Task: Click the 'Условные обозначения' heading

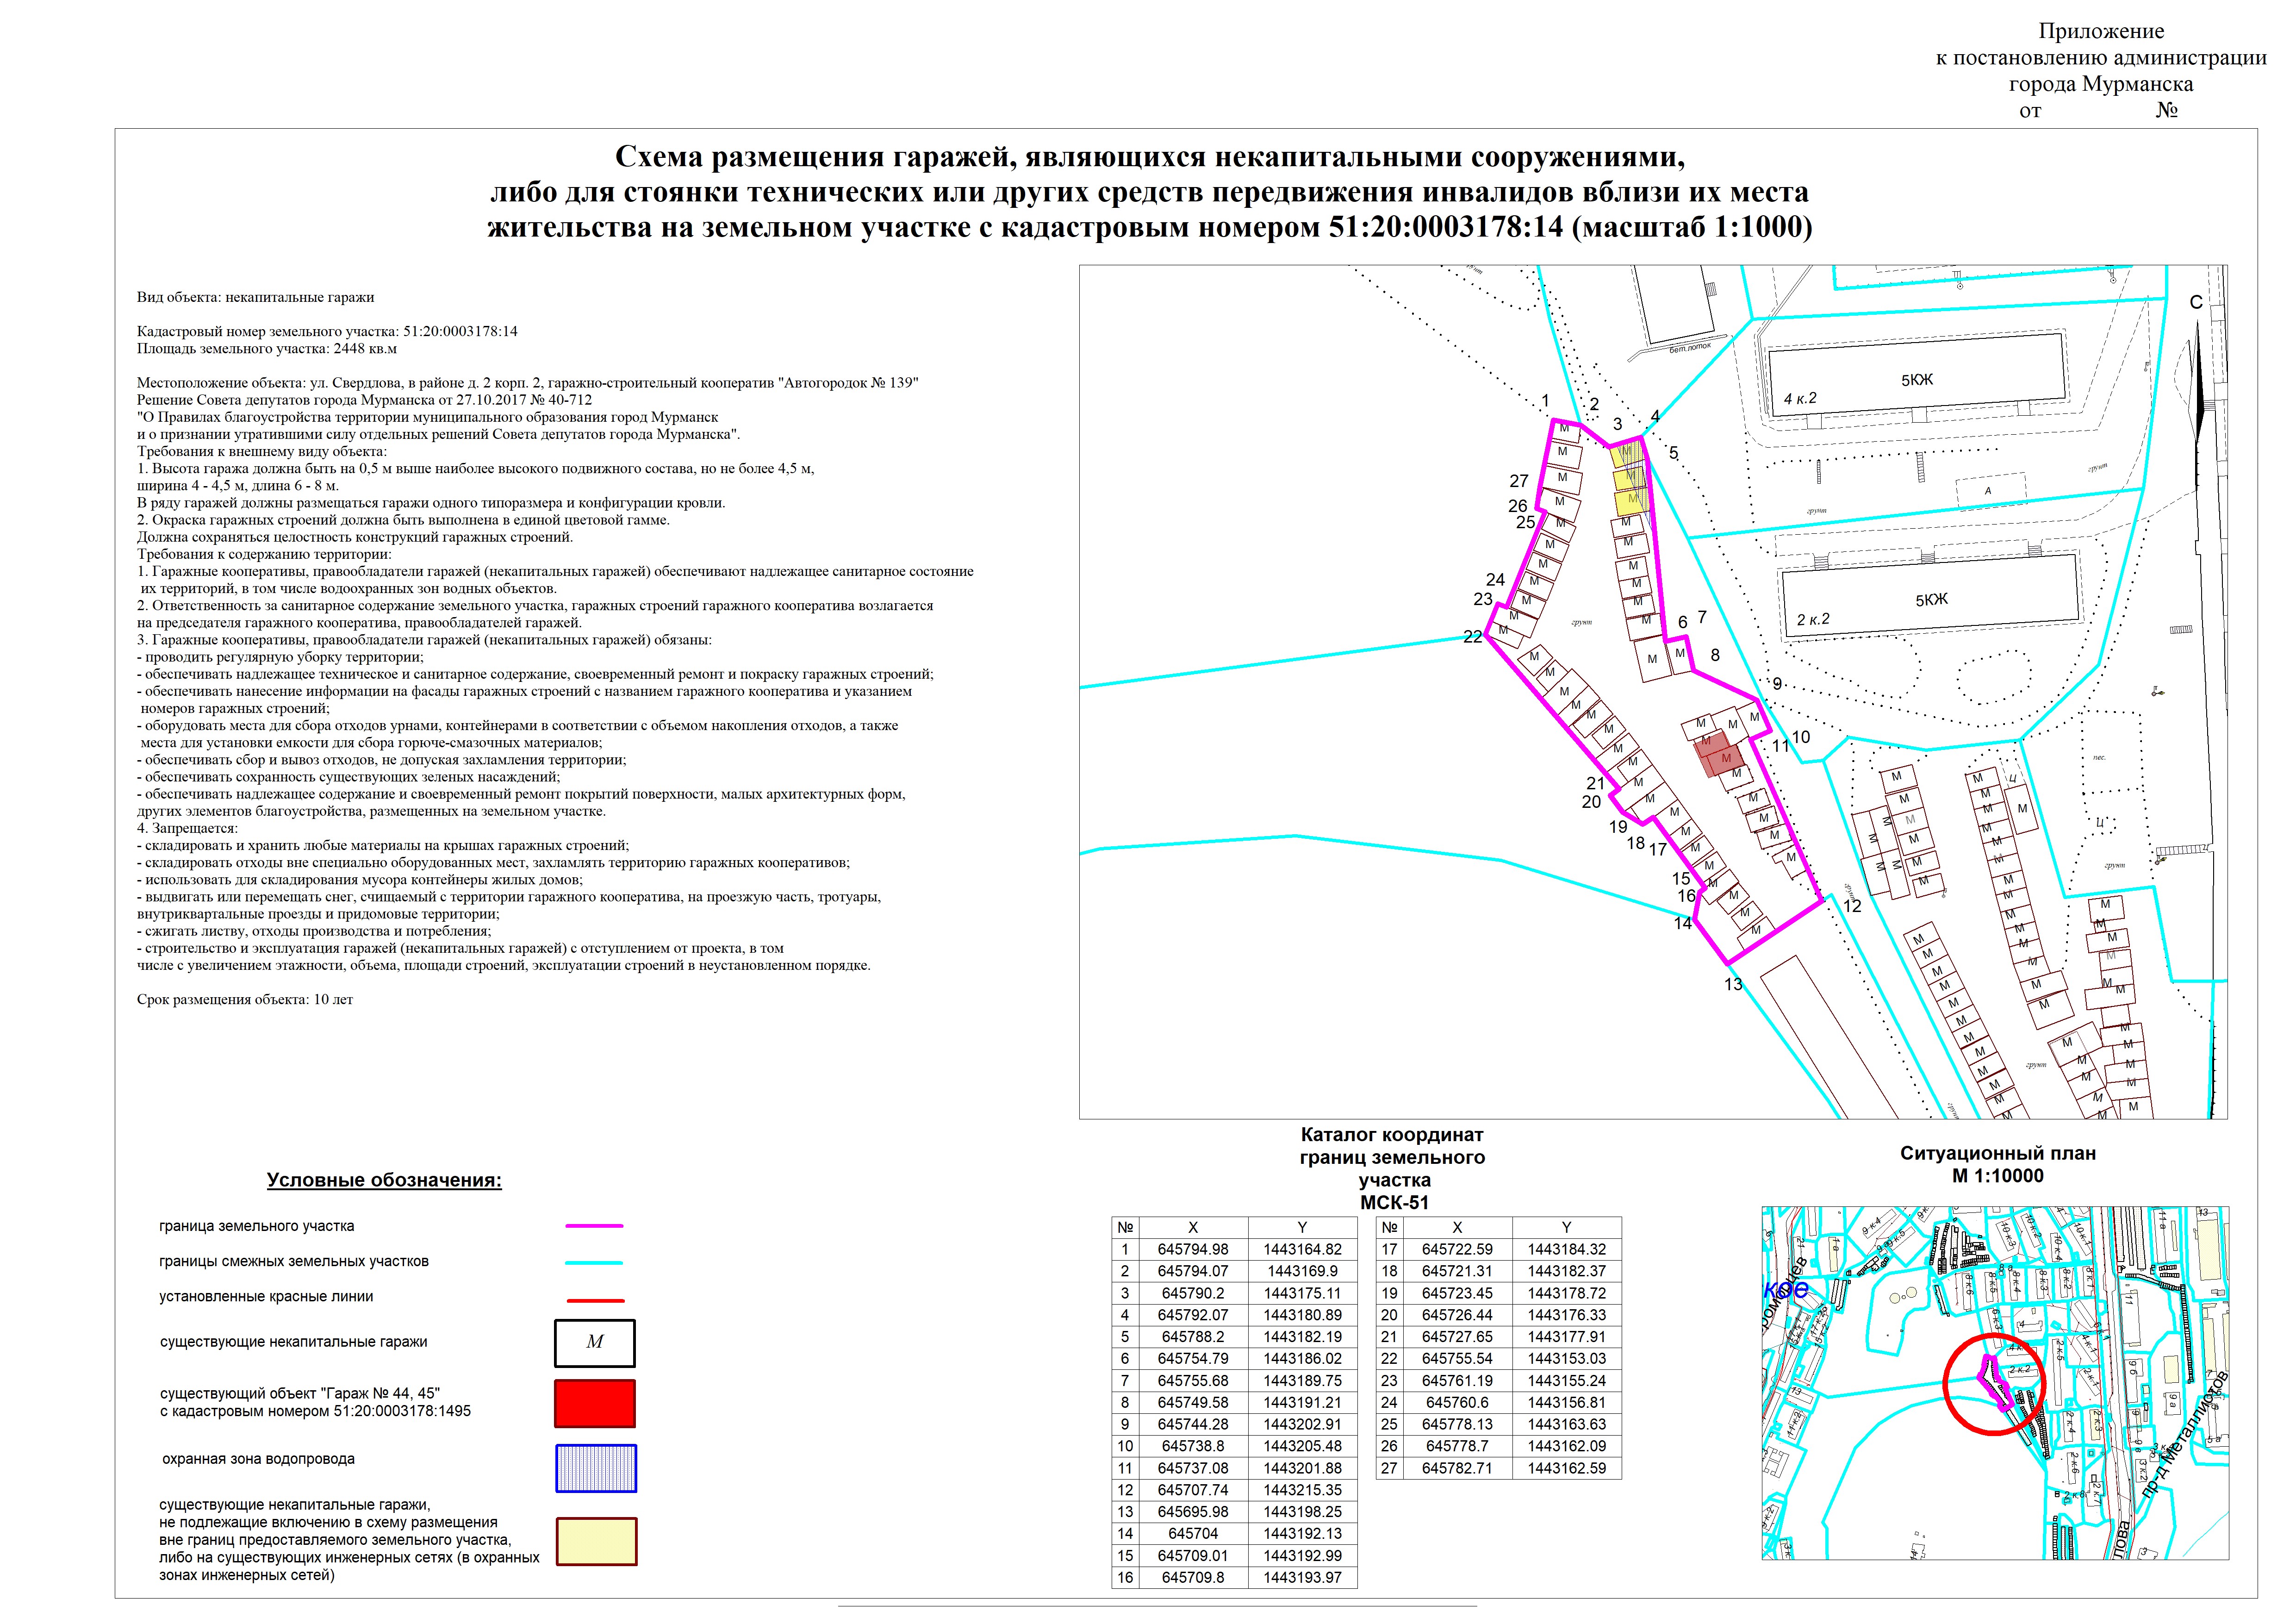Action: 384,1180
